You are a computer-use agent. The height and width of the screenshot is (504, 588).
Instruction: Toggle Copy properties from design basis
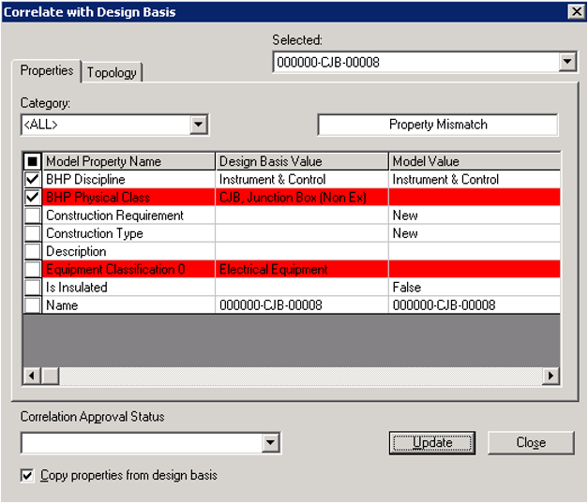pyautogui.click(x=28, y=476)
